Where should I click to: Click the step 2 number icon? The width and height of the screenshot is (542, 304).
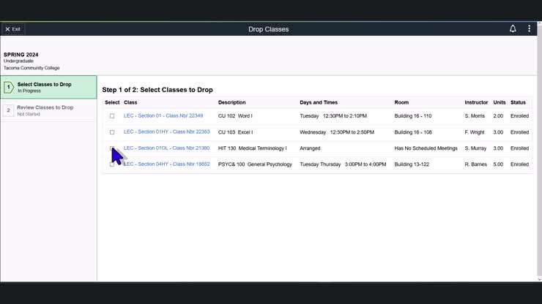9,110
